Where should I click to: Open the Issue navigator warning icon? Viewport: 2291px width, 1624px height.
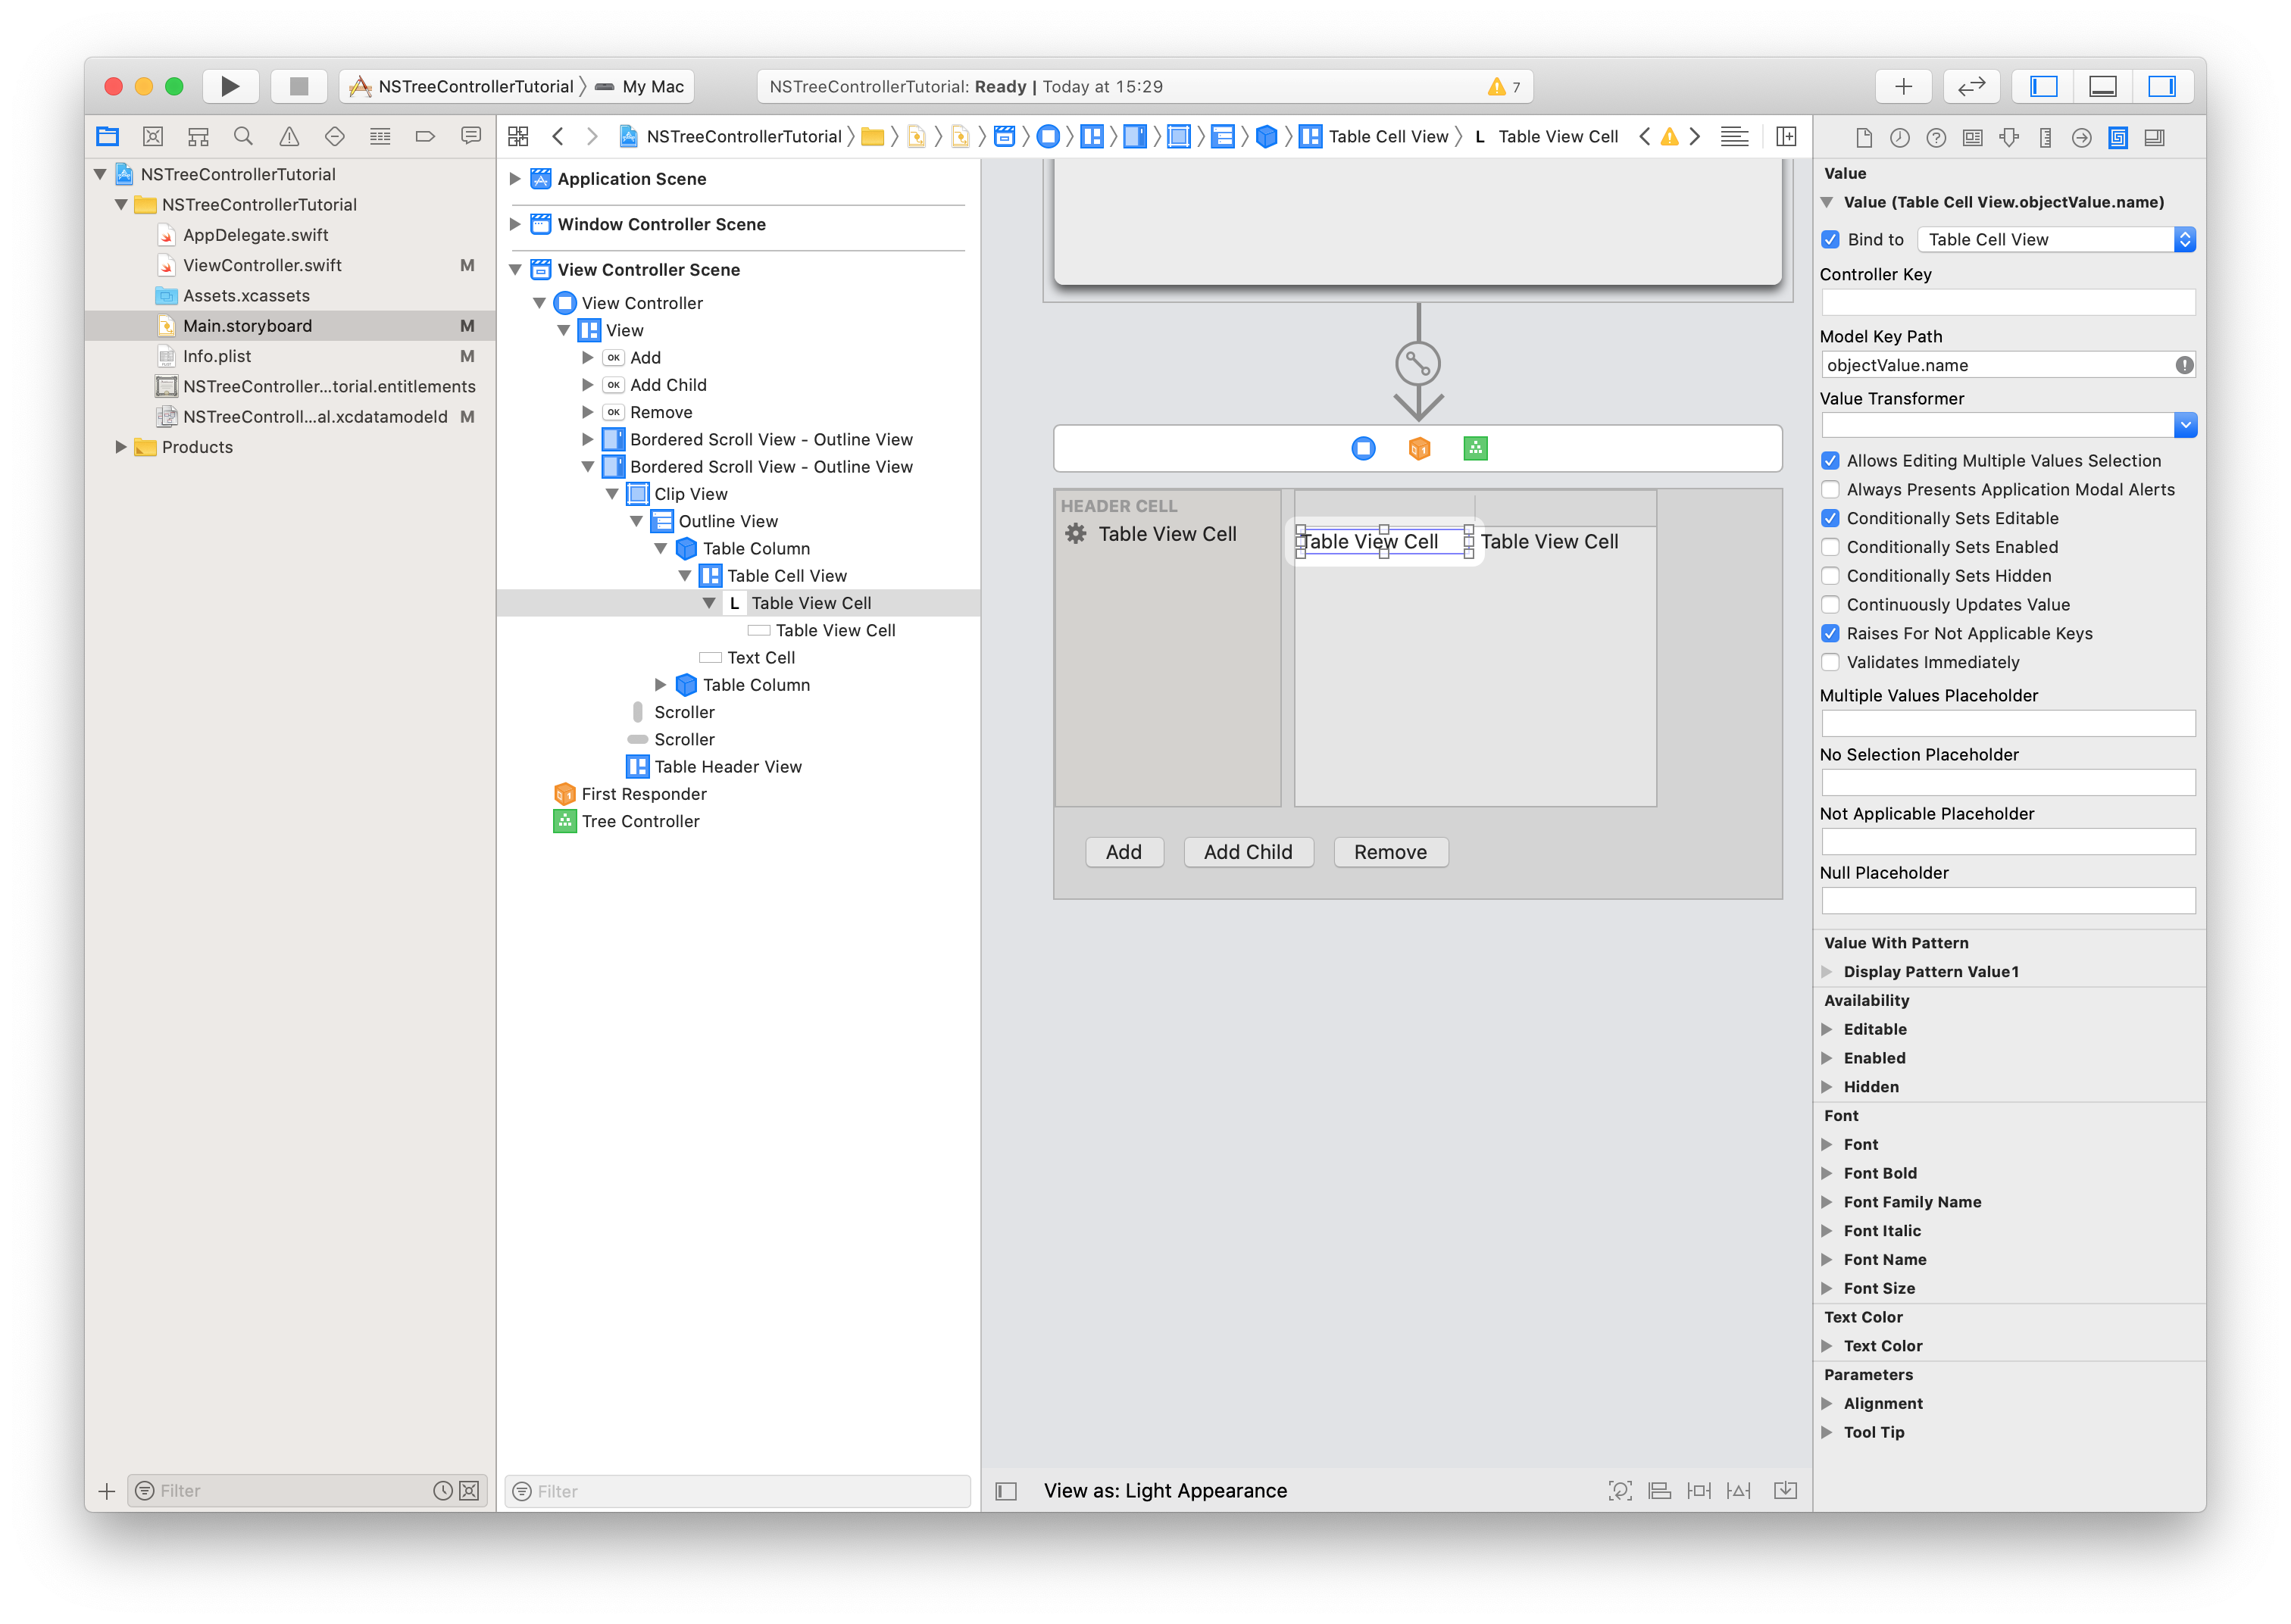[x=289, y=136]
